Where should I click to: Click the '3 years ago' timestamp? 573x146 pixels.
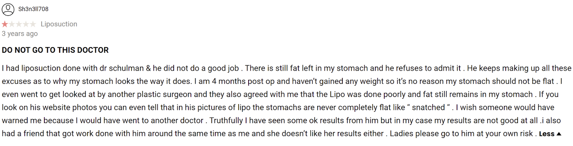20,34
